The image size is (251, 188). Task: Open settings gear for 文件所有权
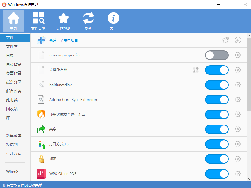pos(238,70)
